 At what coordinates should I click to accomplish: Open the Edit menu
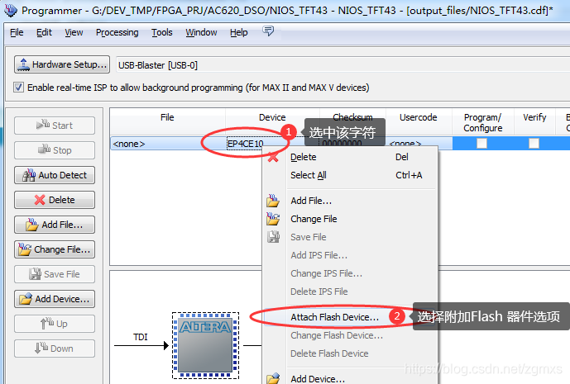pyautogui.click(x=44, y=32)
